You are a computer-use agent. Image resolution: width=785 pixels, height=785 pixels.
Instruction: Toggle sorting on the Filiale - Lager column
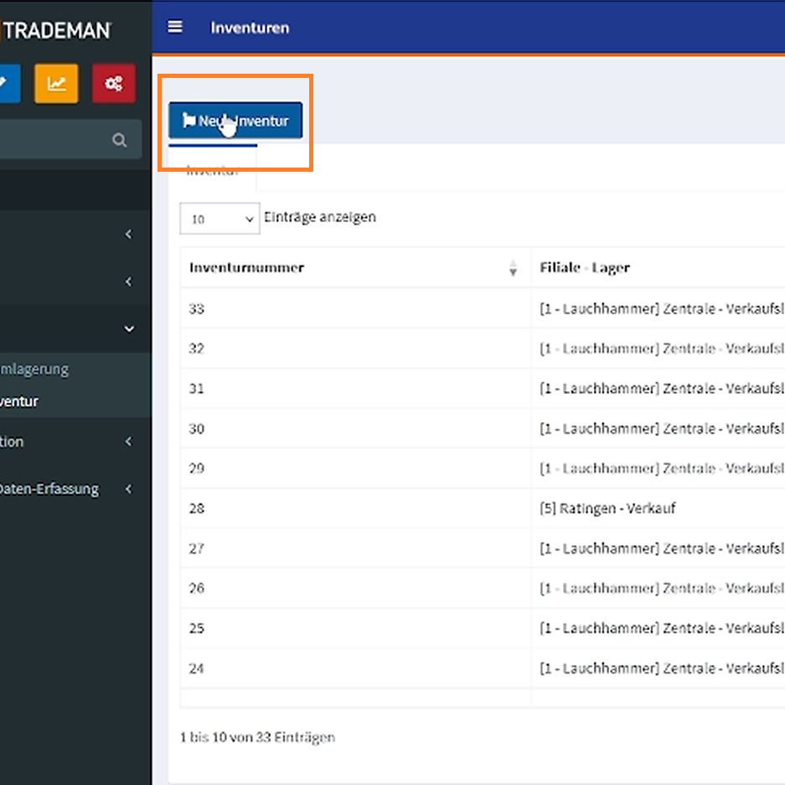(x=586, y=267)
